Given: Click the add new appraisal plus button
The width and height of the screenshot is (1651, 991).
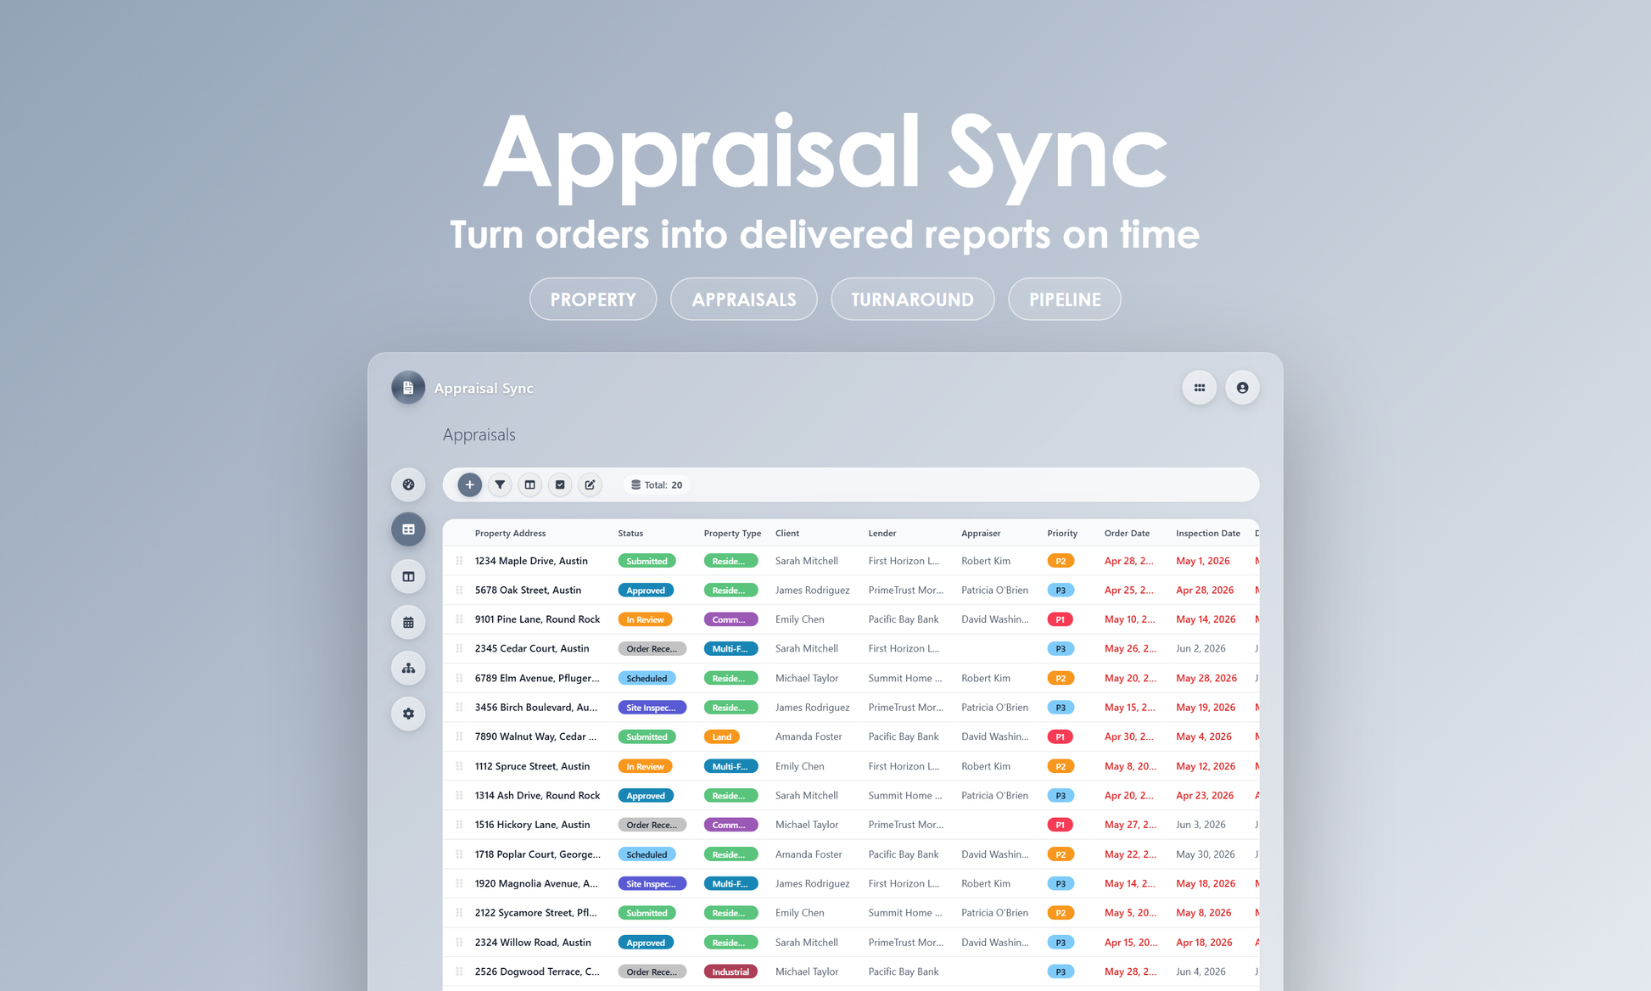Looking at the screenshot, I should [x=469, y=484].
